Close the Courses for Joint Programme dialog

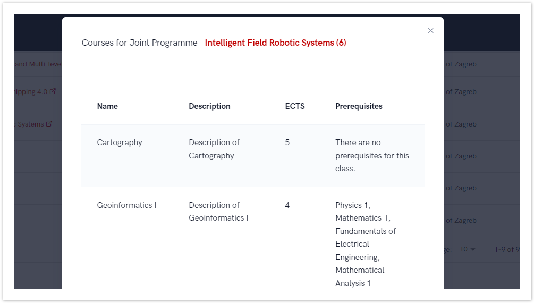click(x=430, y=31)
